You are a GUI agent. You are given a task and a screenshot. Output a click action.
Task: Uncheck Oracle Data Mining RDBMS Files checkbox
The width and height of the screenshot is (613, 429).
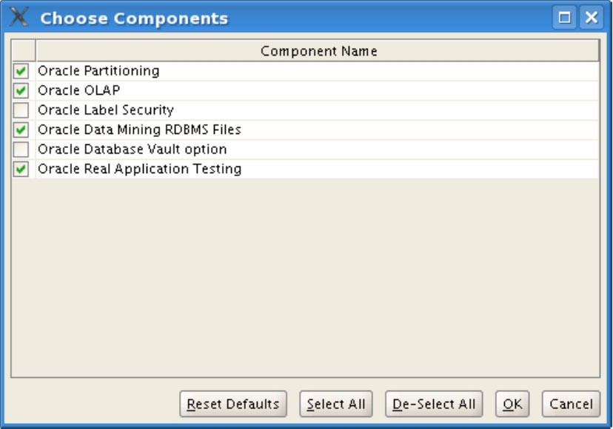click(x=21, y=130)
